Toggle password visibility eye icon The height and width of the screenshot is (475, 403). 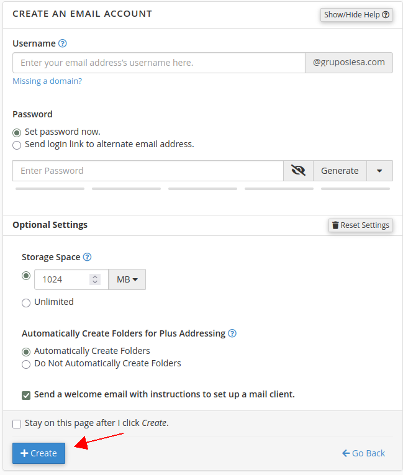click(298, 171)
